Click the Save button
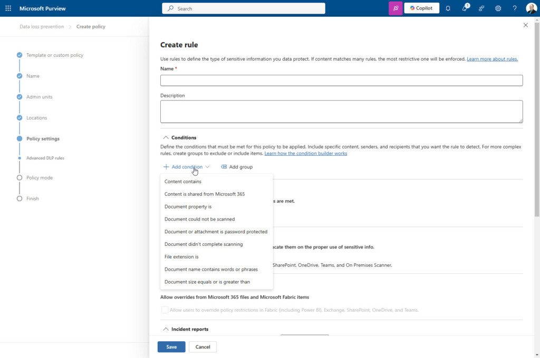The width and height of the screenshot is (540, 358). 171,347
